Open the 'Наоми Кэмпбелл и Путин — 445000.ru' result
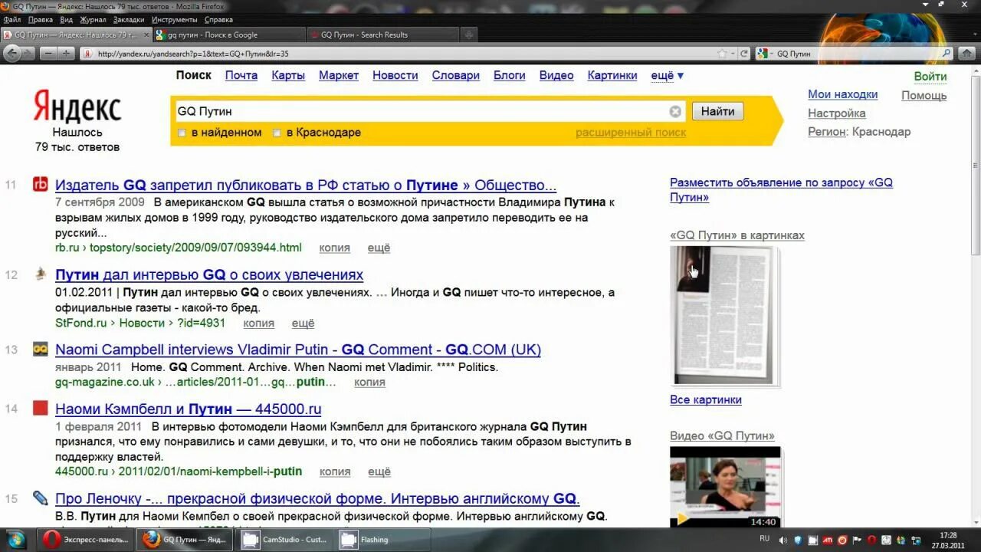Image resolution: width=981 pixels, height=552 pixels. [x=189, y=409]
